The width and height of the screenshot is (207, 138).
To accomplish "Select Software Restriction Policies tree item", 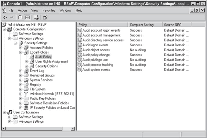I will (49, 103).
